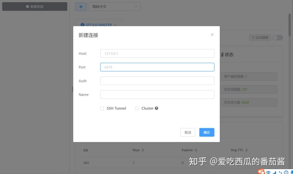This screenshot has width=293, height=174.
Task: Click the info icon in the connection tab
Action: pyautogui.click(x=82, y=25)
